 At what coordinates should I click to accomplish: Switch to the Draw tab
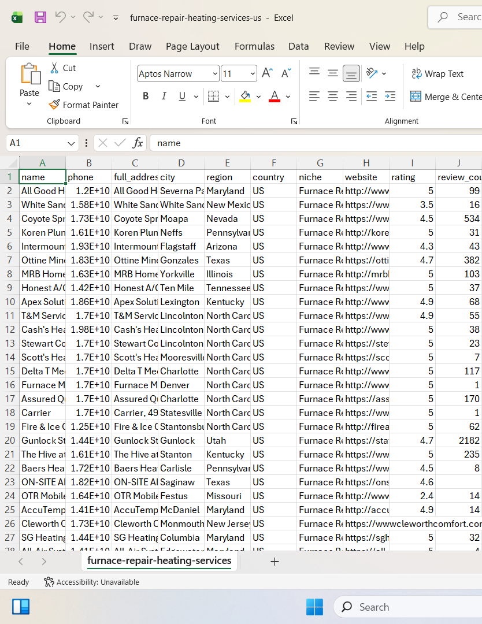coord(140,46)
